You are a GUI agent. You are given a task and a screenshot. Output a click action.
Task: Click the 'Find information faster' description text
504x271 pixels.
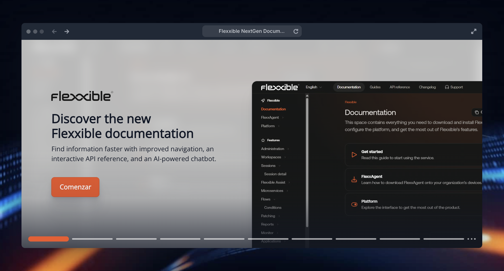pos(134,154)
